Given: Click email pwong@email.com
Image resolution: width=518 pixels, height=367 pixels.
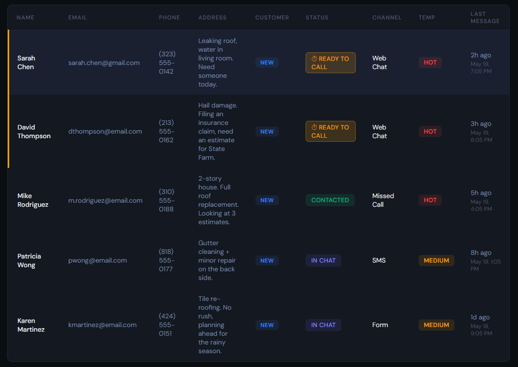Looking at the screenshot, I should tap(97, 261).
